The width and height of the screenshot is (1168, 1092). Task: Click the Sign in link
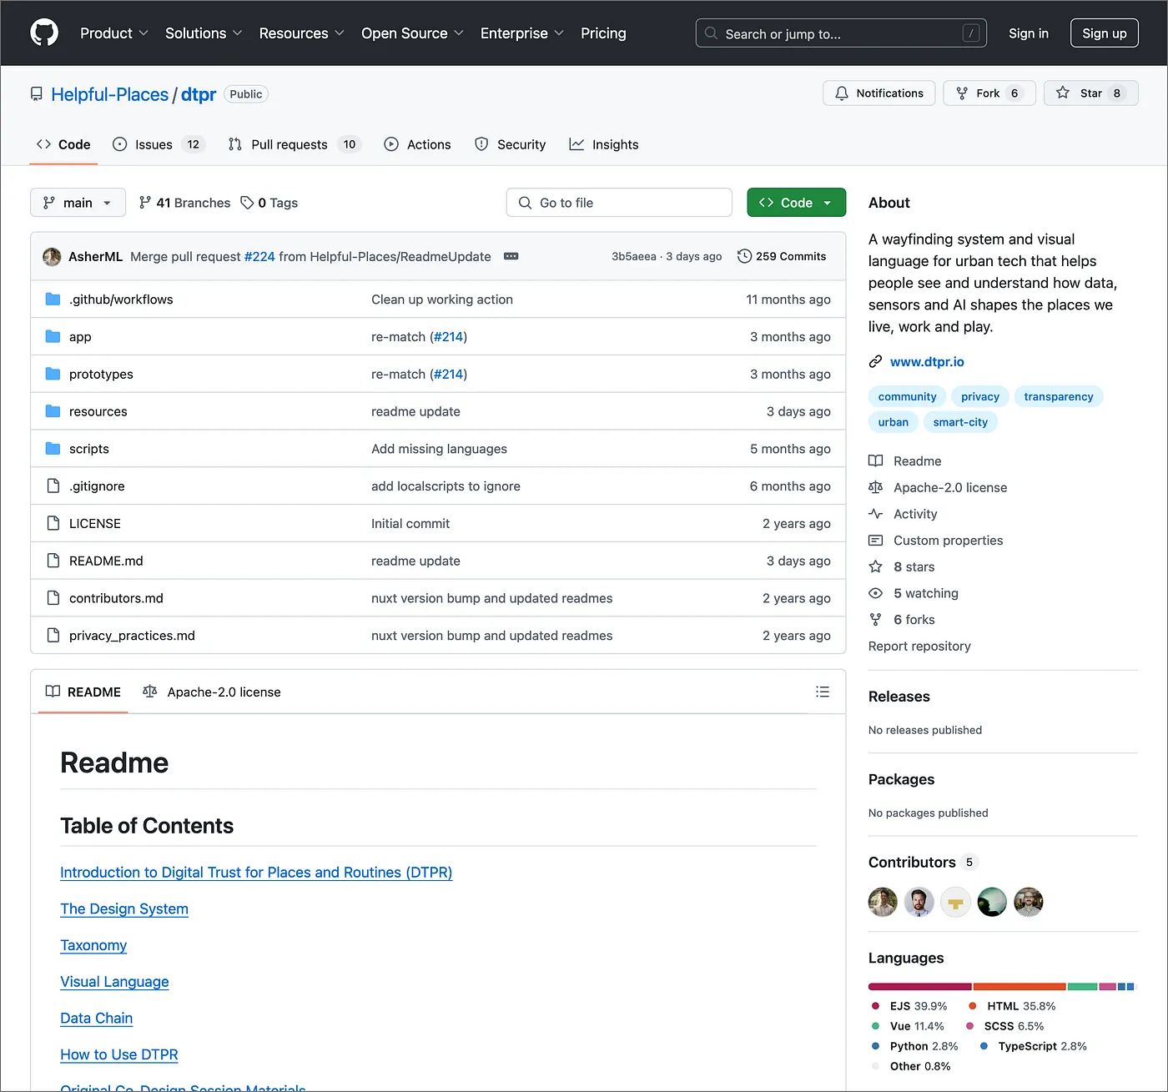coord(1028,33)
